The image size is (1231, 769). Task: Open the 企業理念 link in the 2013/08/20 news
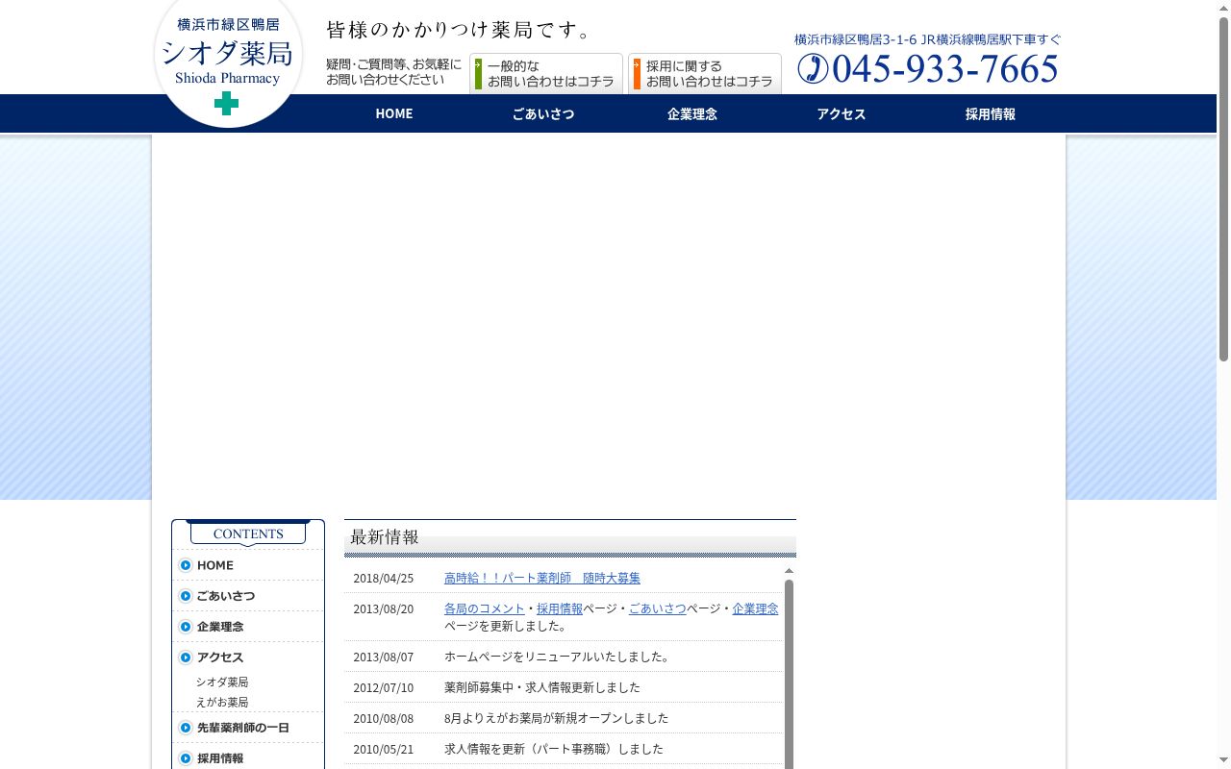click(x=756, y=608)
